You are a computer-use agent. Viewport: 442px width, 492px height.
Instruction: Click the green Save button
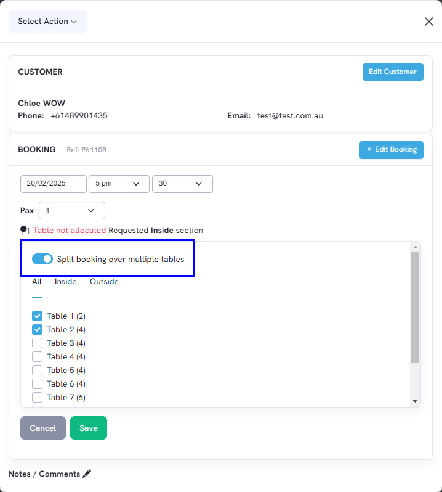[89, 428]
